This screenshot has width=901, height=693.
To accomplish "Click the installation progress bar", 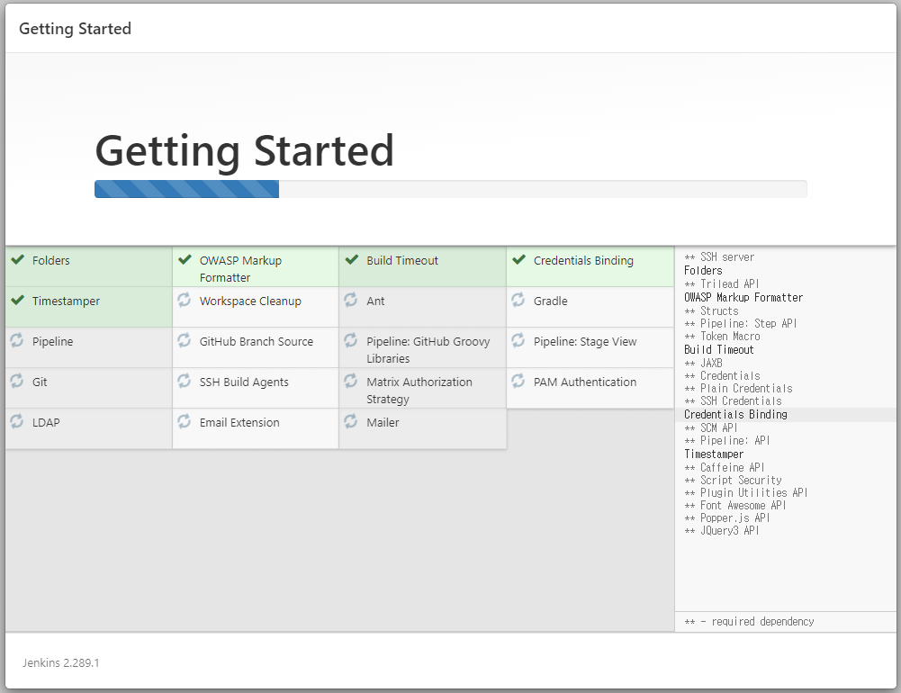I will (450, 189).
